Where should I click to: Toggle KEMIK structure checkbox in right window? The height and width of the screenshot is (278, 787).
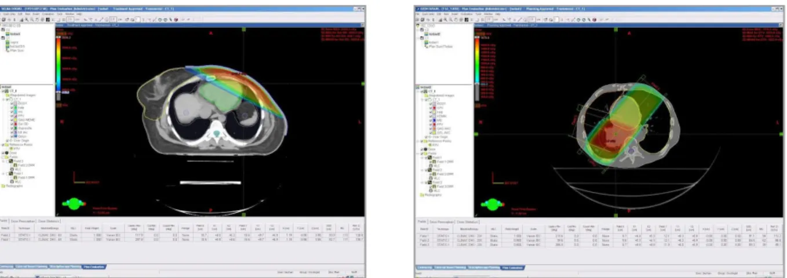(x=431, y=115)
